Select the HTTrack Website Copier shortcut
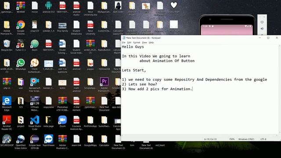 (x=35, y=104)
